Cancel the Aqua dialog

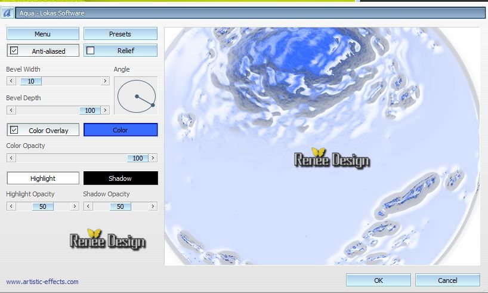tap(447, 280)
